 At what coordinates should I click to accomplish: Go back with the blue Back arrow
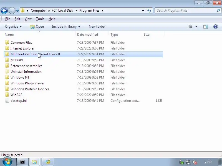[x=4, y=11]
